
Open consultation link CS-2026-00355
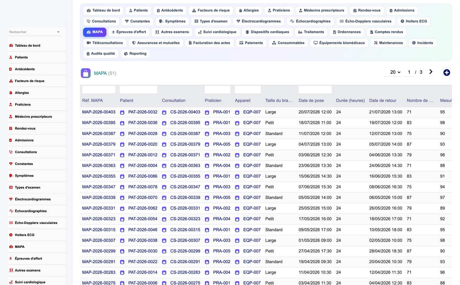pos(185,176)
